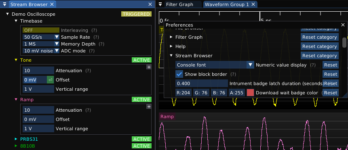Open the Download wait badge color swatch
The width and height of the screenshot is (348, 150).
click(x=250, y=93)
